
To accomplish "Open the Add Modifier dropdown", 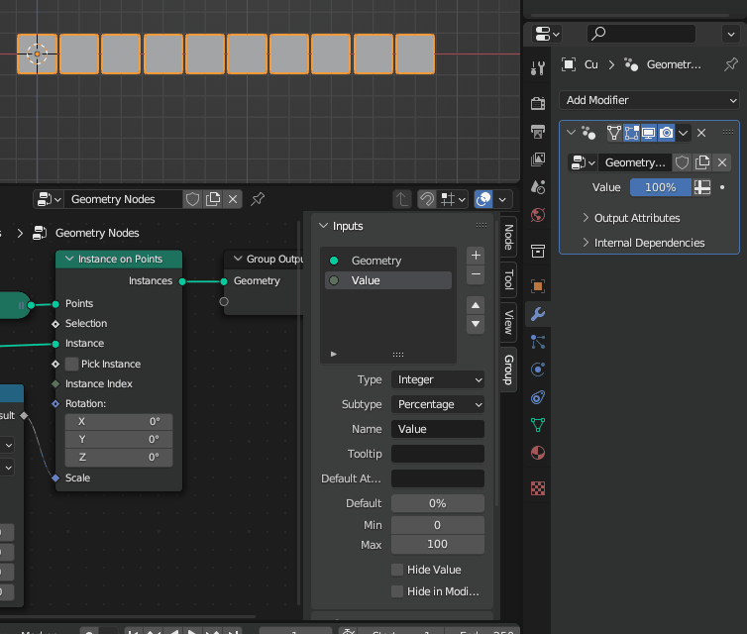I will [649, 100].
